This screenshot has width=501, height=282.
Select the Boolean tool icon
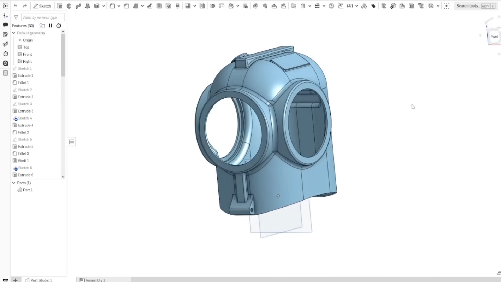click(212, 6)
